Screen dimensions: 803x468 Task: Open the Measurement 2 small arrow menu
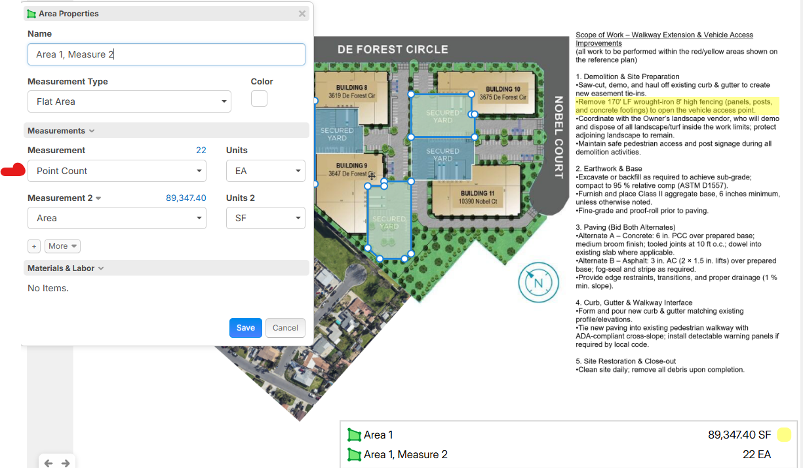[x=98, y=198]
